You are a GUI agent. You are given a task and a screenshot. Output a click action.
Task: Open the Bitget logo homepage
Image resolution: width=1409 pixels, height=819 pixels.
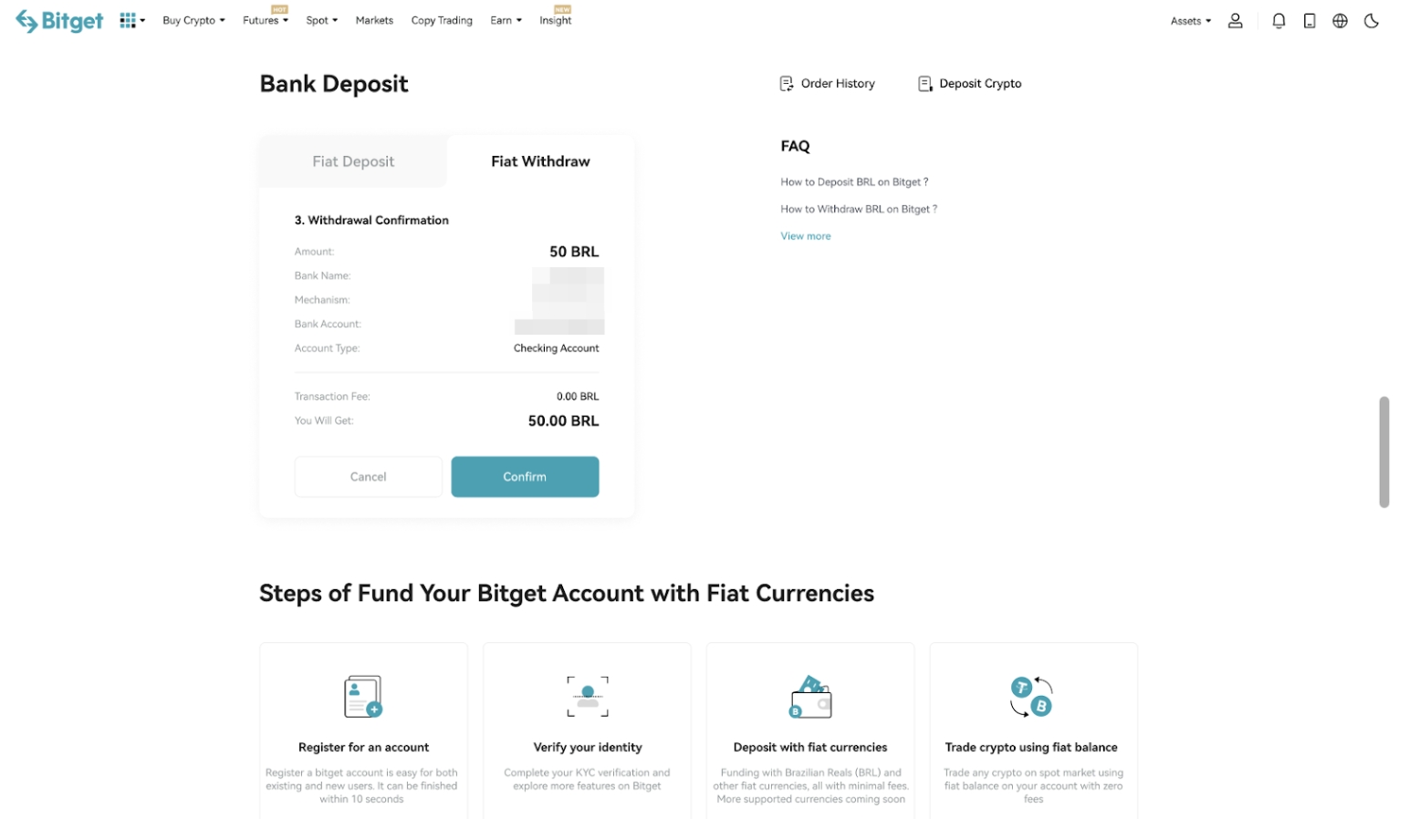tap(58, 20)
